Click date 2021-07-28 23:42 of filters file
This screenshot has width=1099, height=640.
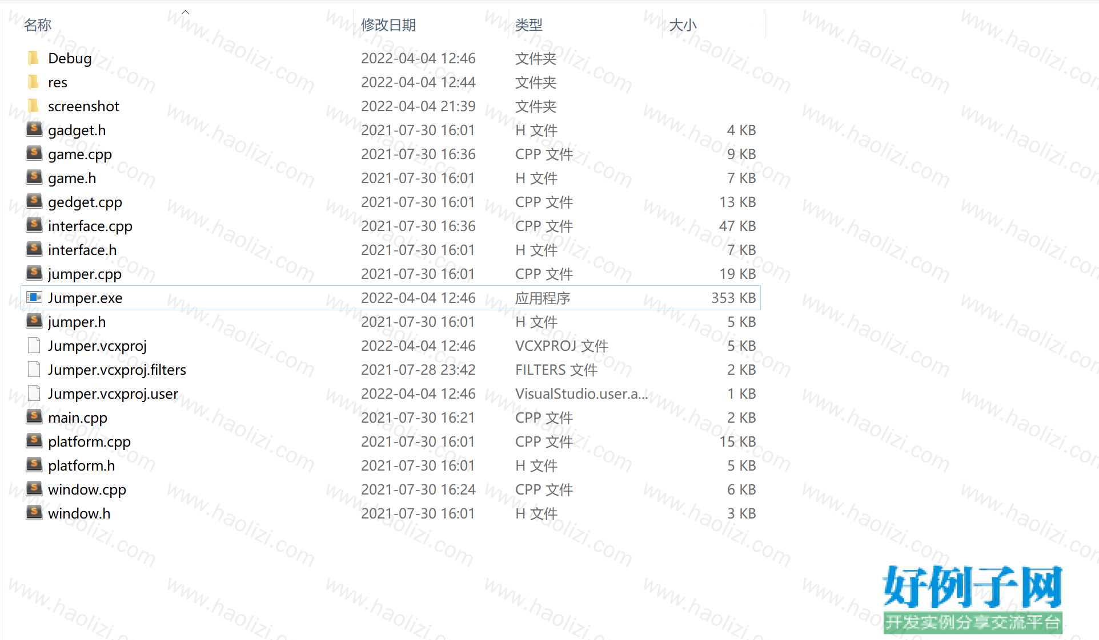[418, 370]
